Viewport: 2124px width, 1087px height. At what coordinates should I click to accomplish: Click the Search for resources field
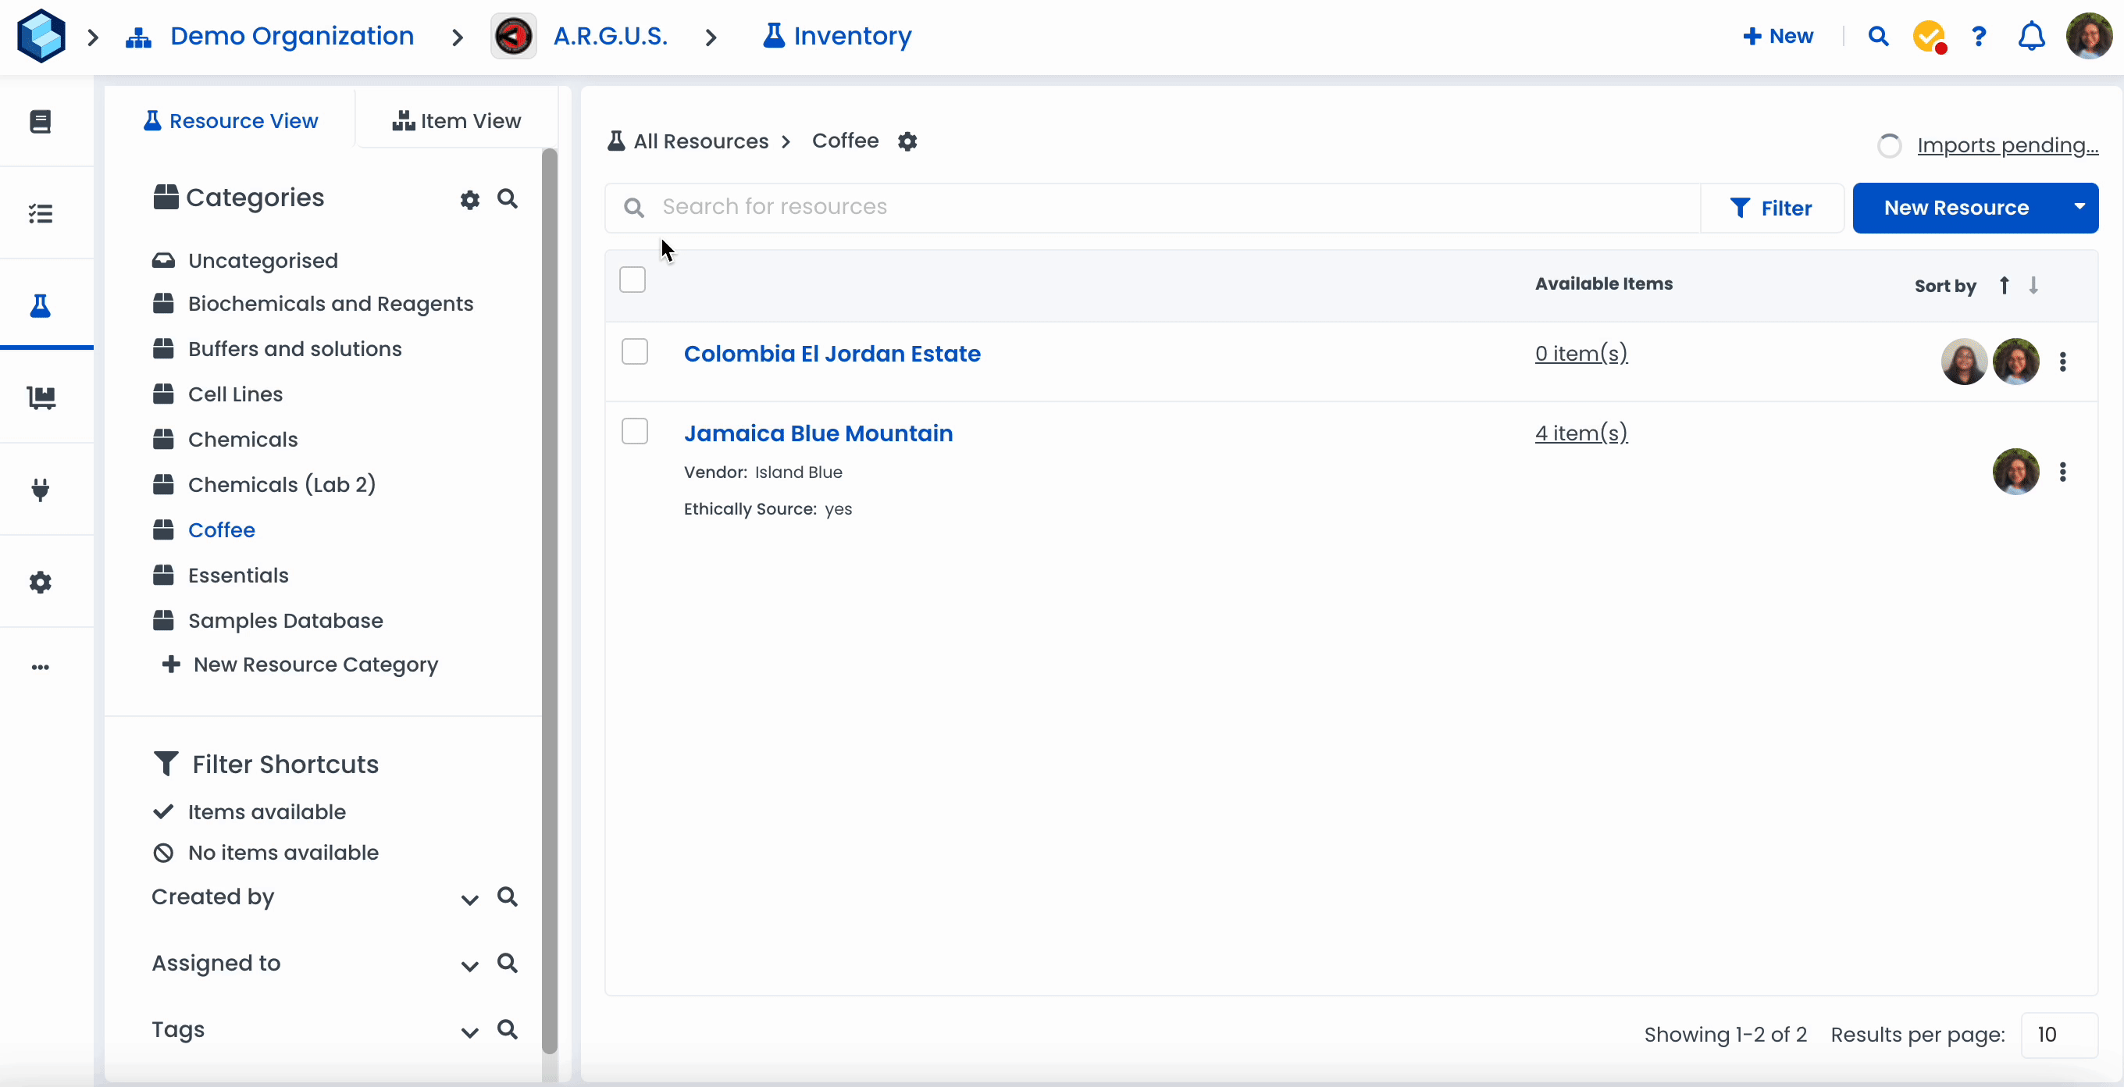click(1154, 207)
